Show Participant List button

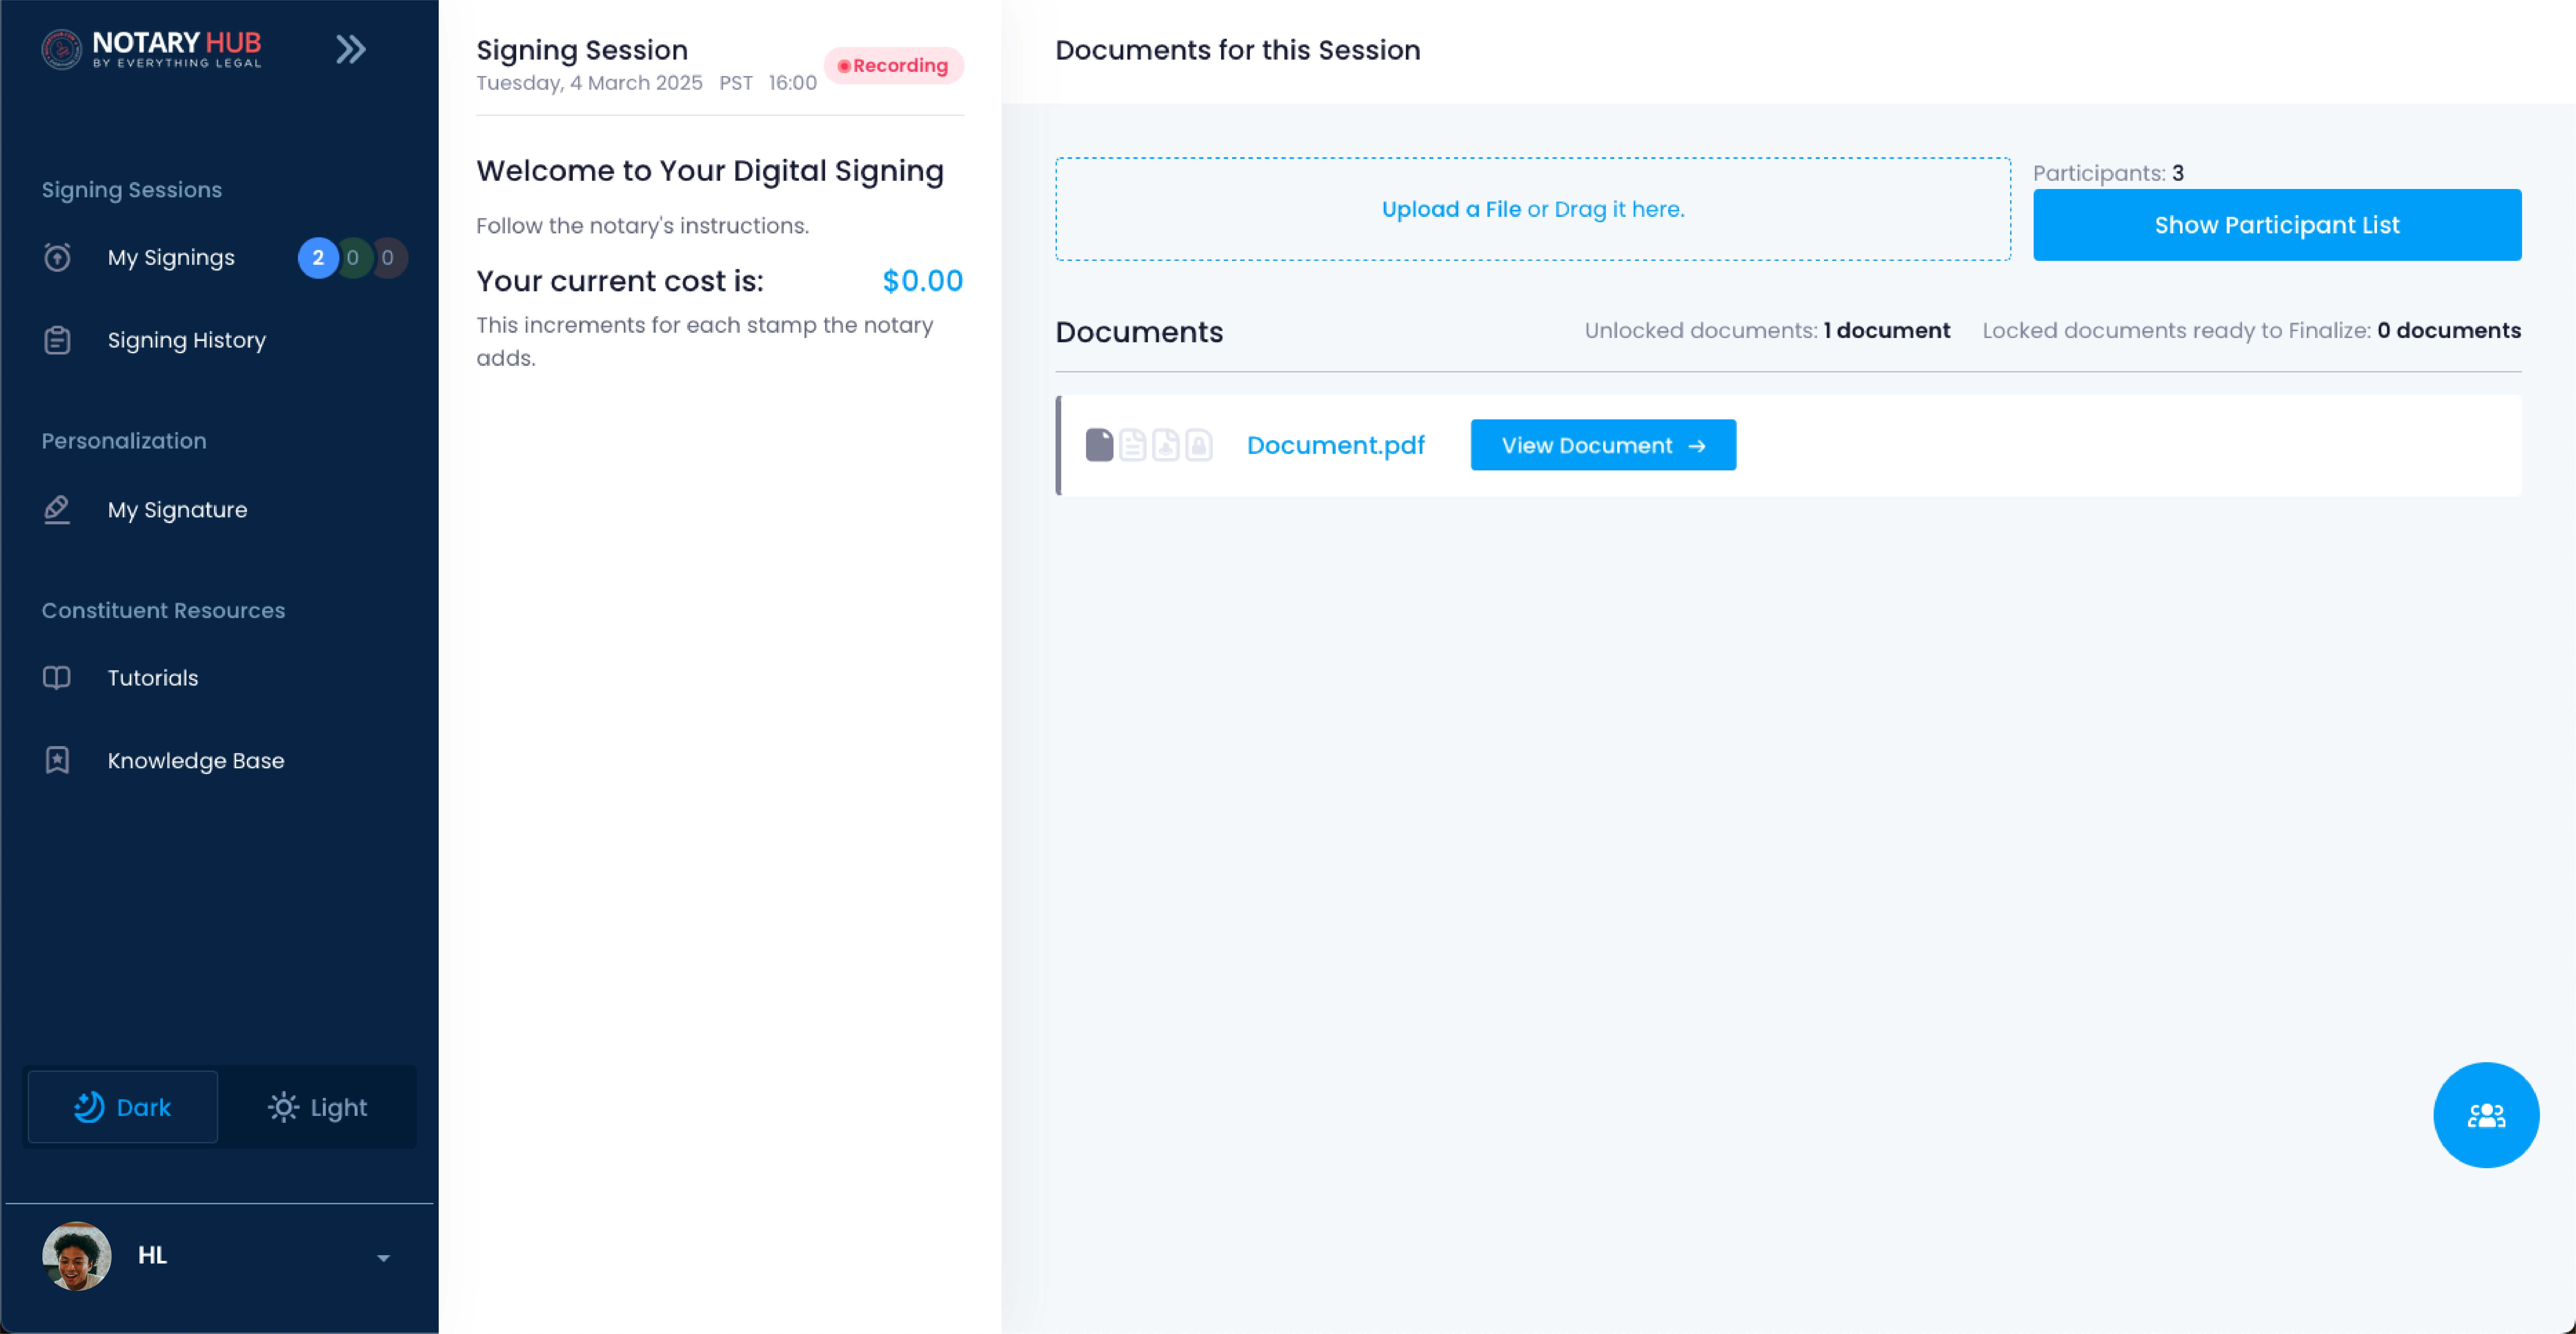pyautogui.click(x=2277, y=225)
